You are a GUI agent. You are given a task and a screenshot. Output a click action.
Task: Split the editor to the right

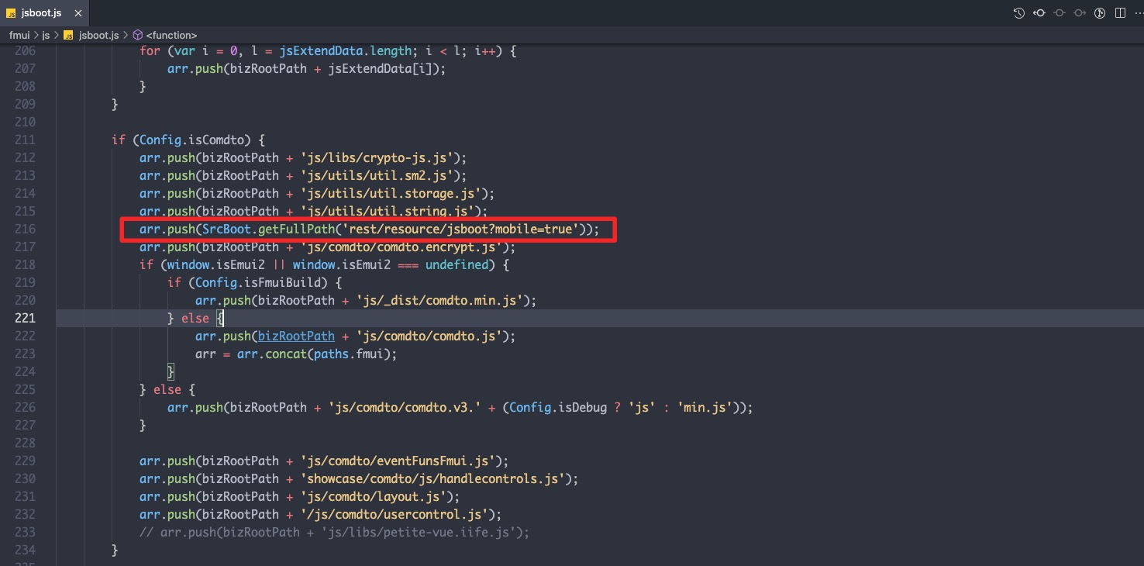[1119, 13]
